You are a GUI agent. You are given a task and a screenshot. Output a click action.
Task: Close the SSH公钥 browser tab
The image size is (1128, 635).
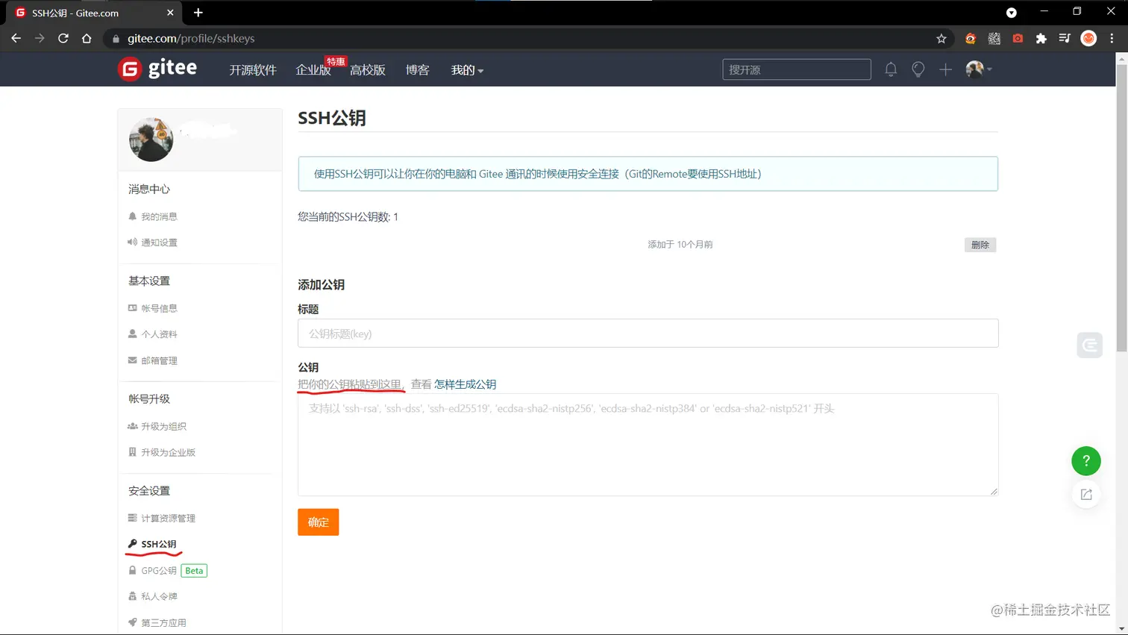click(170, 13)
